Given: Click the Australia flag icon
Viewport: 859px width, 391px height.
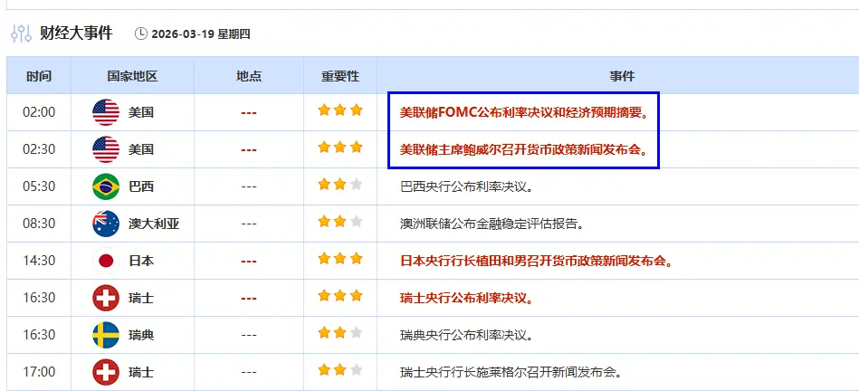Looking at the screenshot, I should click(x=106, y=224).
